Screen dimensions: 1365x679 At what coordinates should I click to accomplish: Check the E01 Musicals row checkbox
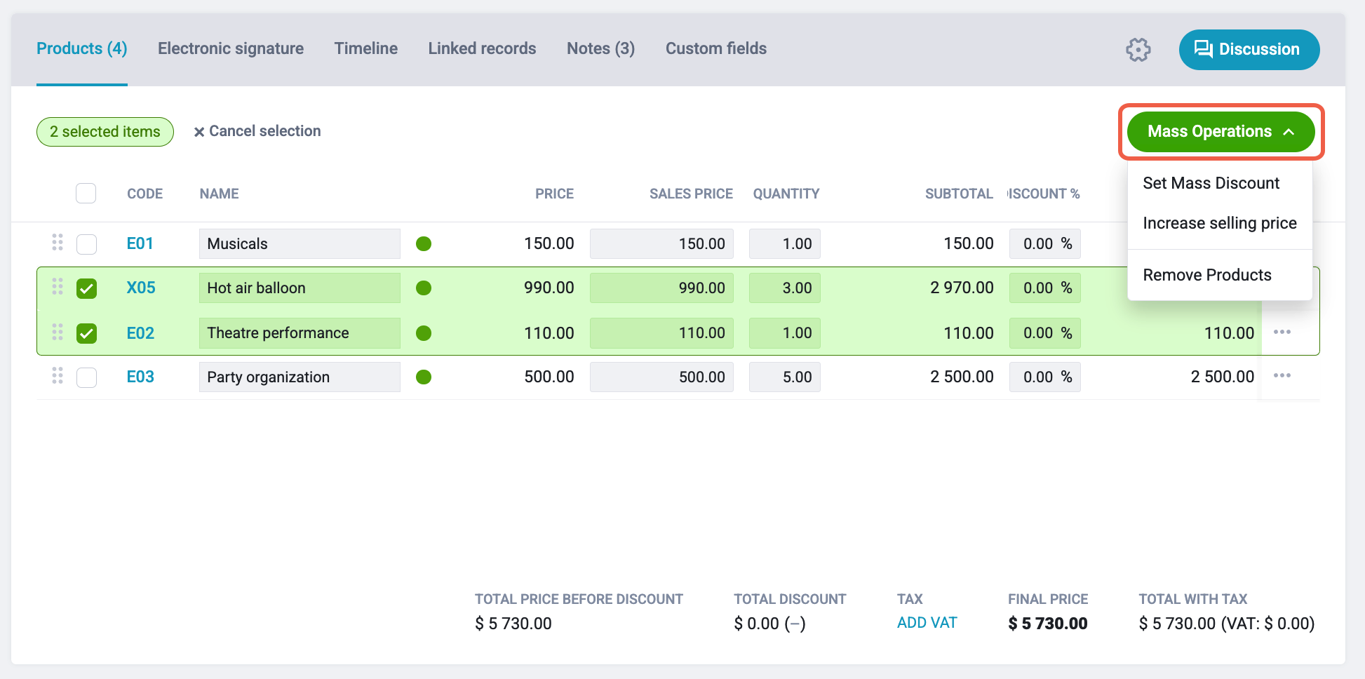coord(86,244)
